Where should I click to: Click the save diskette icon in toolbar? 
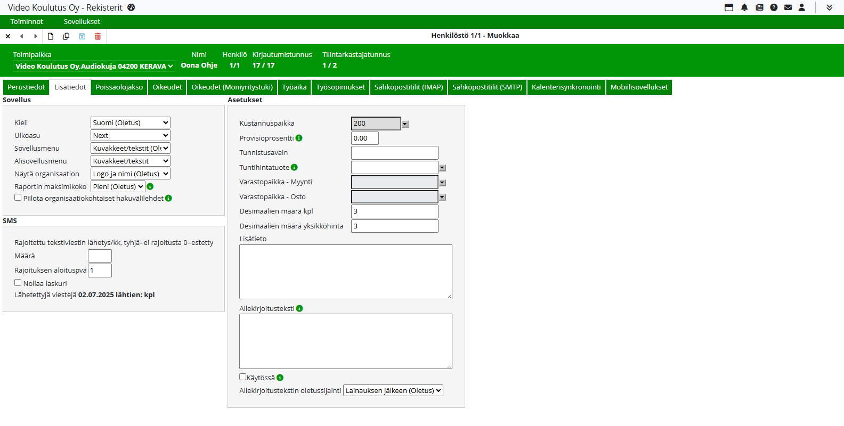click(x=82, y=36)
